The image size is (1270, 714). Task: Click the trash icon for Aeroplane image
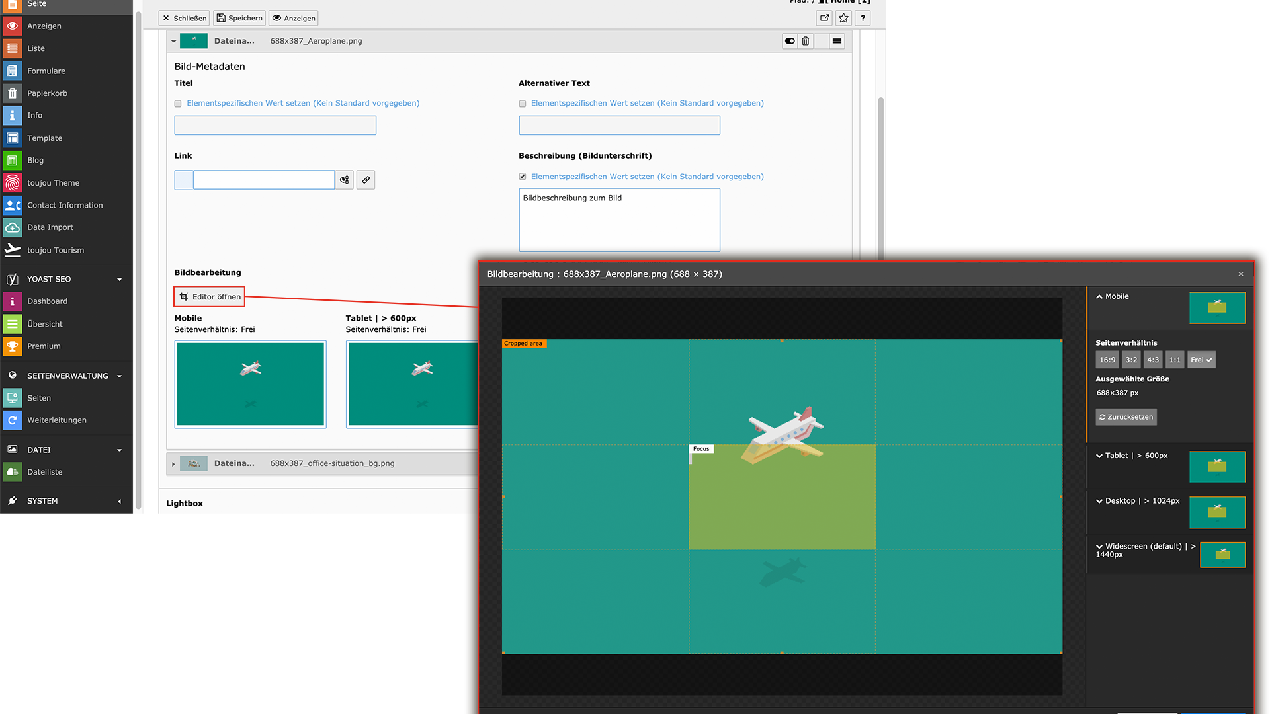pyautogui.click(x=805, y=41)
